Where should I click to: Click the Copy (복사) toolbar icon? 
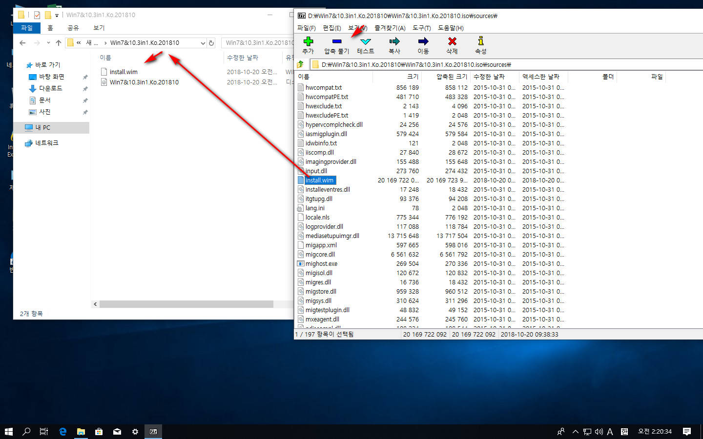click(394, 41)
